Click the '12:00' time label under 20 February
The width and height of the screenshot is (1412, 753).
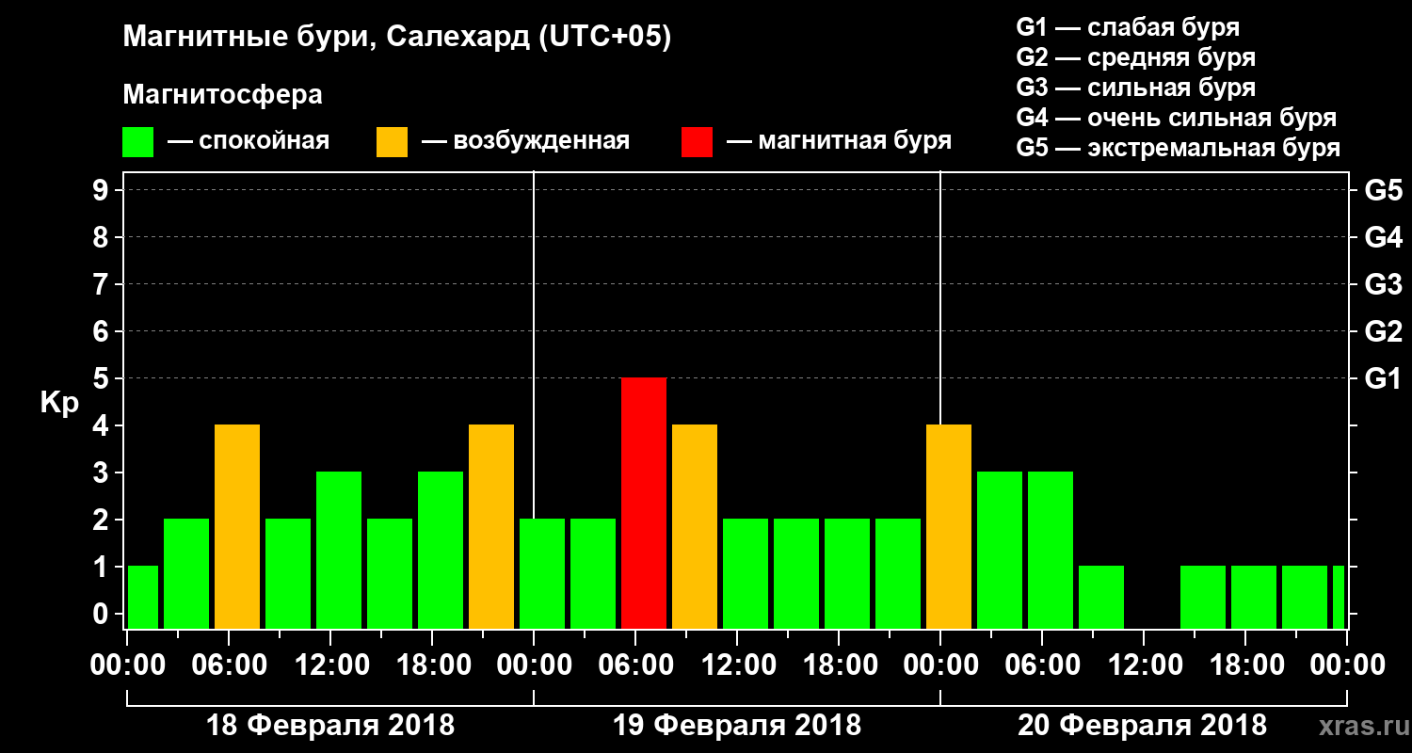point(1145,665)
